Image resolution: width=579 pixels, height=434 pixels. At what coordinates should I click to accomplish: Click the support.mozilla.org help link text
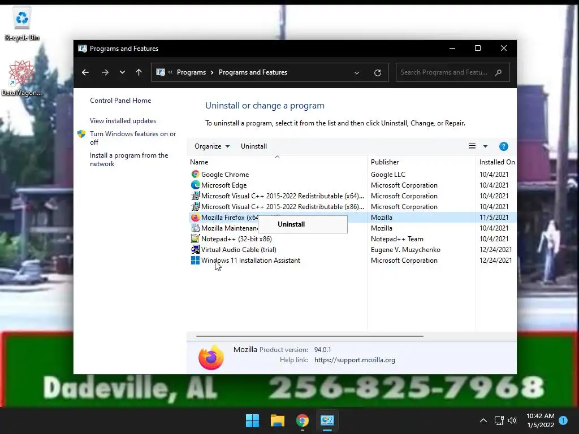355,360
